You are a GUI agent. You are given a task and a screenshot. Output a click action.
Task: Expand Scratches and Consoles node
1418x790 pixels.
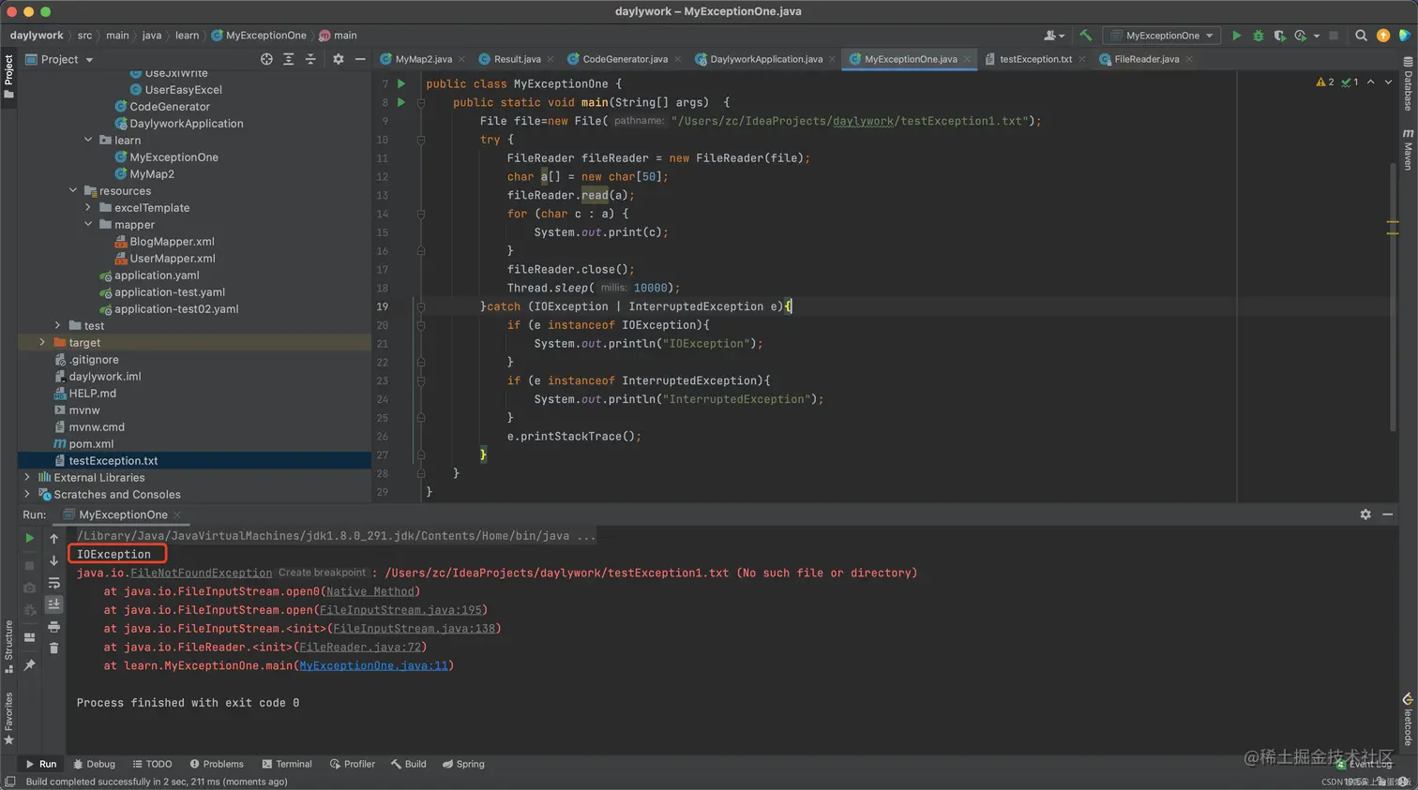(x=27, y=494)
